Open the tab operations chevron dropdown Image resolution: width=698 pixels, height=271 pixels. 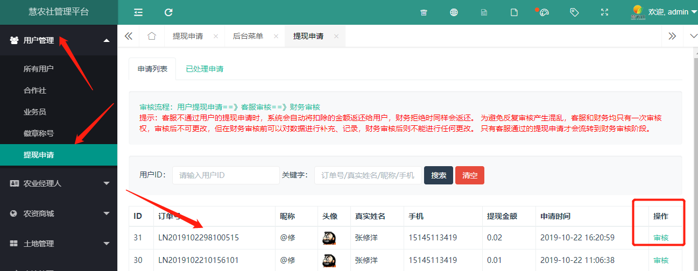coord(693,36)
